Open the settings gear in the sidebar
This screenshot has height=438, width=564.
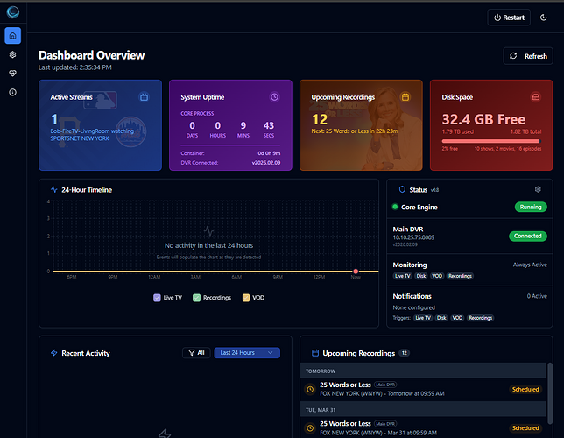[13, 54]
